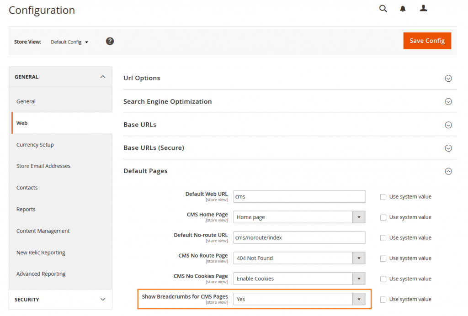Screen dimensions: 468x316
Task: Click the Default No-route URL input field
Action: (x=299, y=237)
